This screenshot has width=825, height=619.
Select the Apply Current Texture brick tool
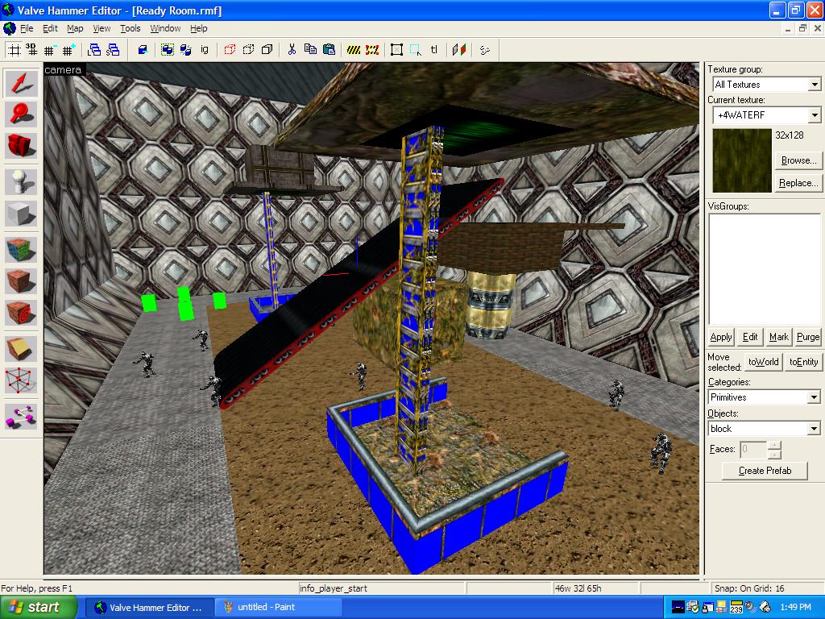[x=21, y=281]
